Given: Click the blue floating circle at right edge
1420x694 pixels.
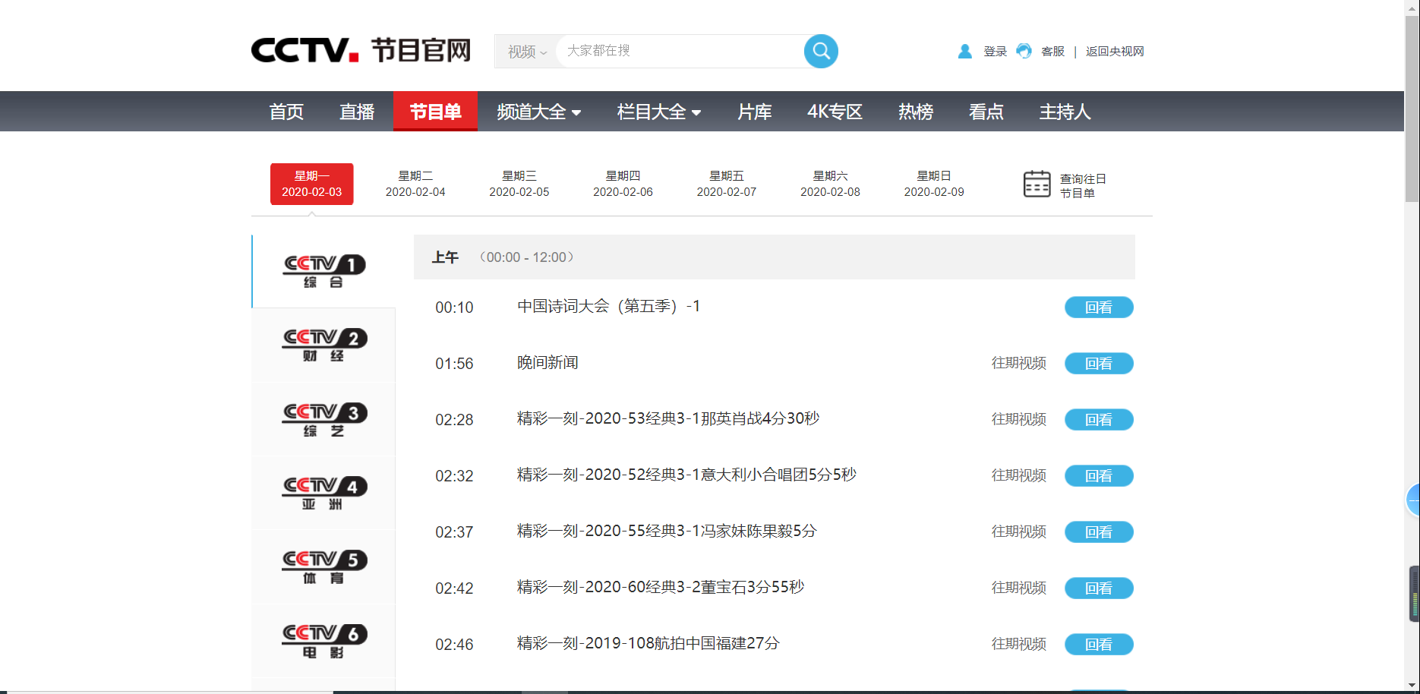Looking at the screenshot, I should [1412, 500].
